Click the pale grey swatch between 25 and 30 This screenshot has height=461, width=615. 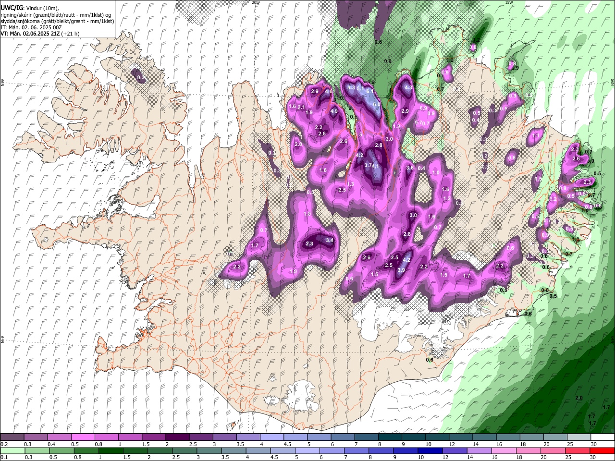point(578,437)
